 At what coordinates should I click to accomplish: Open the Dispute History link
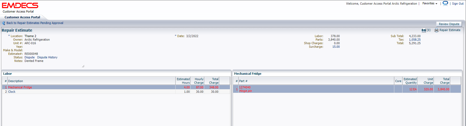[x=47, y=58]
